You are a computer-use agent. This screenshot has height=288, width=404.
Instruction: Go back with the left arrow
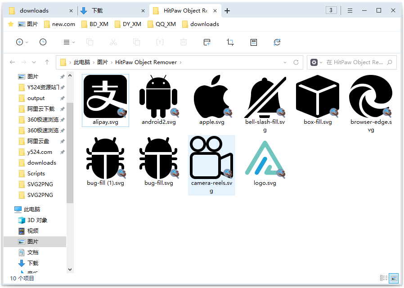pos(12,62)
